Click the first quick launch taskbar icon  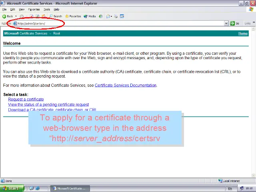click(x=32, y=188)
